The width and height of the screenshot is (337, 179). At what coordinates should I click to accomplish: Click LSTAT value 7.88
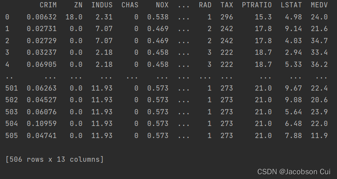pyautogui.click(x=293, y=135)
